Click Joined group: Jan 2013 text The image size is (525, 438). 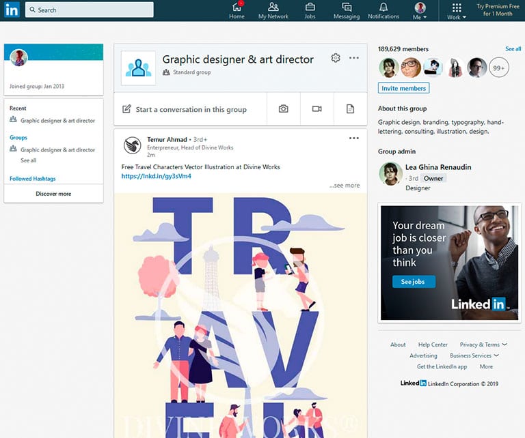[37, 86]
